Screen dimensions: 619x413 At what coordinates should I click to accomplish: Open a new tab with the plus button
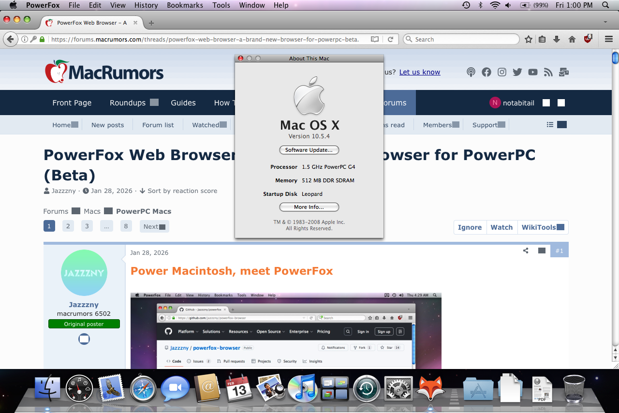pyautogui.click(x=151, y=23)
